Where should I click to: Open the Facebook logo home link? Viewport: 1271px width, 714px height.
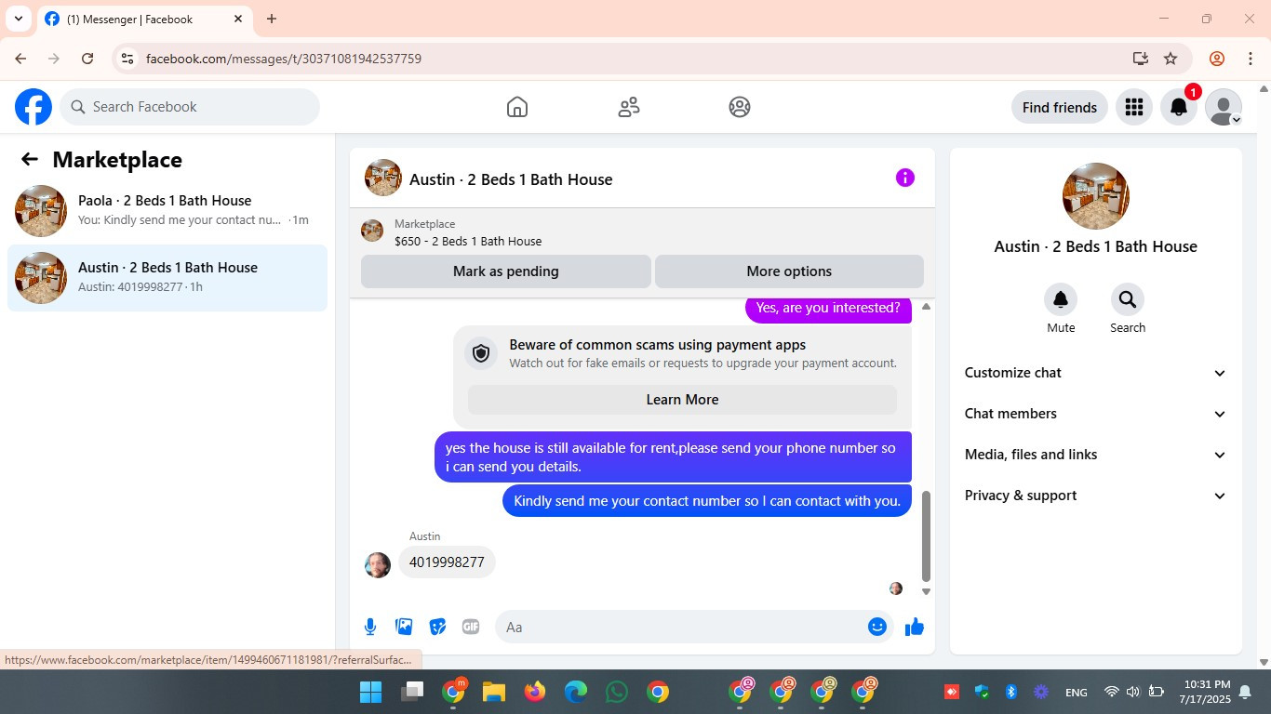33,107
